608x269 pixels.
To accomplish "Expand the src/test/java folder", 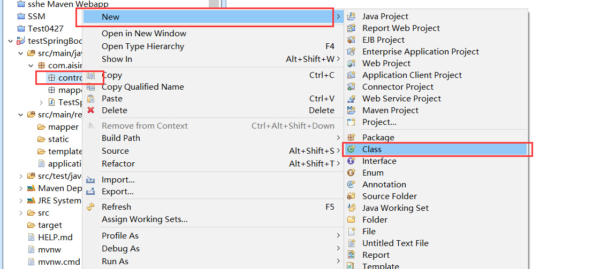I will click(x=20, y=176).
